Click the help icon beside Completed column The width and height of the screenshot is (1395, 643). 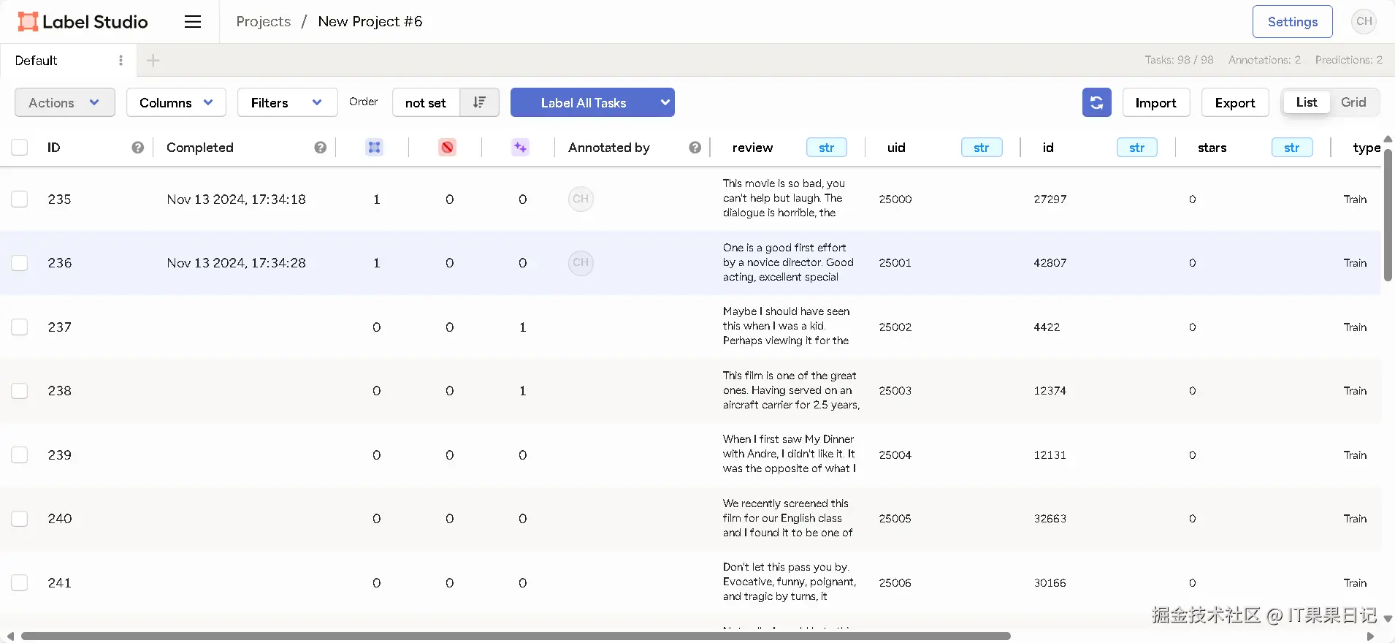coord(320,148)
